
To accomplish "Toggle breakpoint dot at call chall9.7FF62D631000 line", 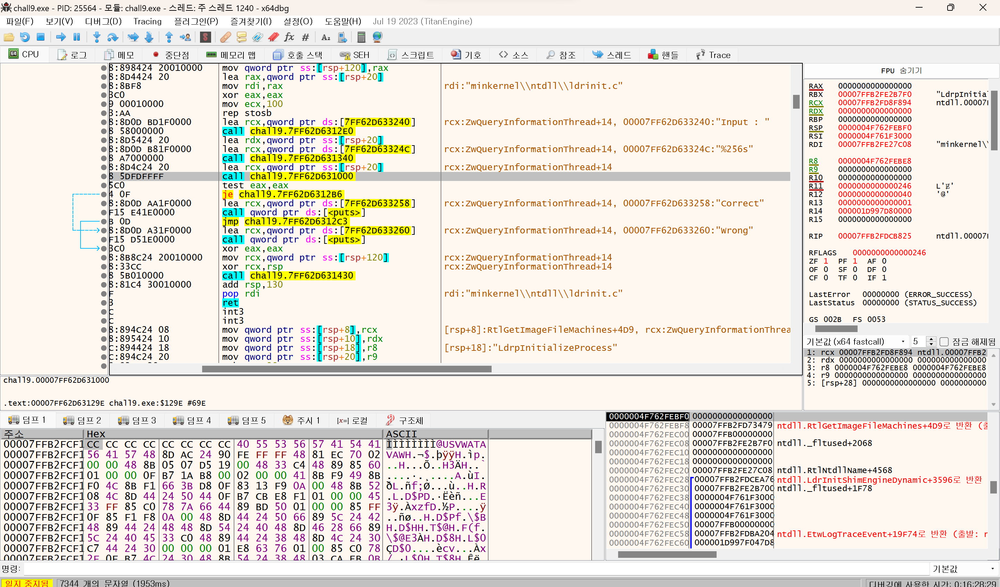I will click(x=104, y=176).
